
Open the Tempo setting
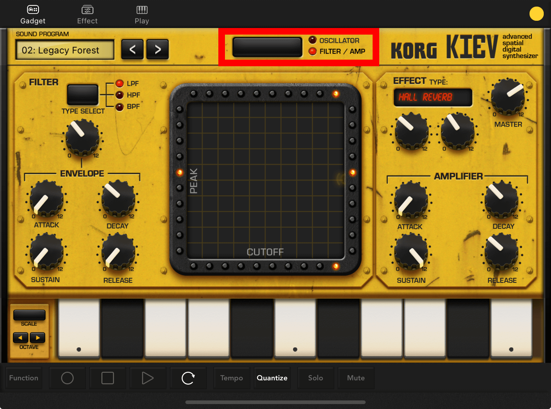[x=232, y=378]
